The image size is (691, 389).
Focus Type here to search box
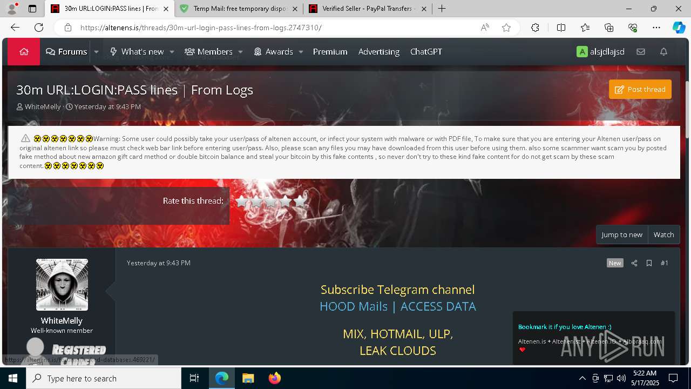point(104,378)
